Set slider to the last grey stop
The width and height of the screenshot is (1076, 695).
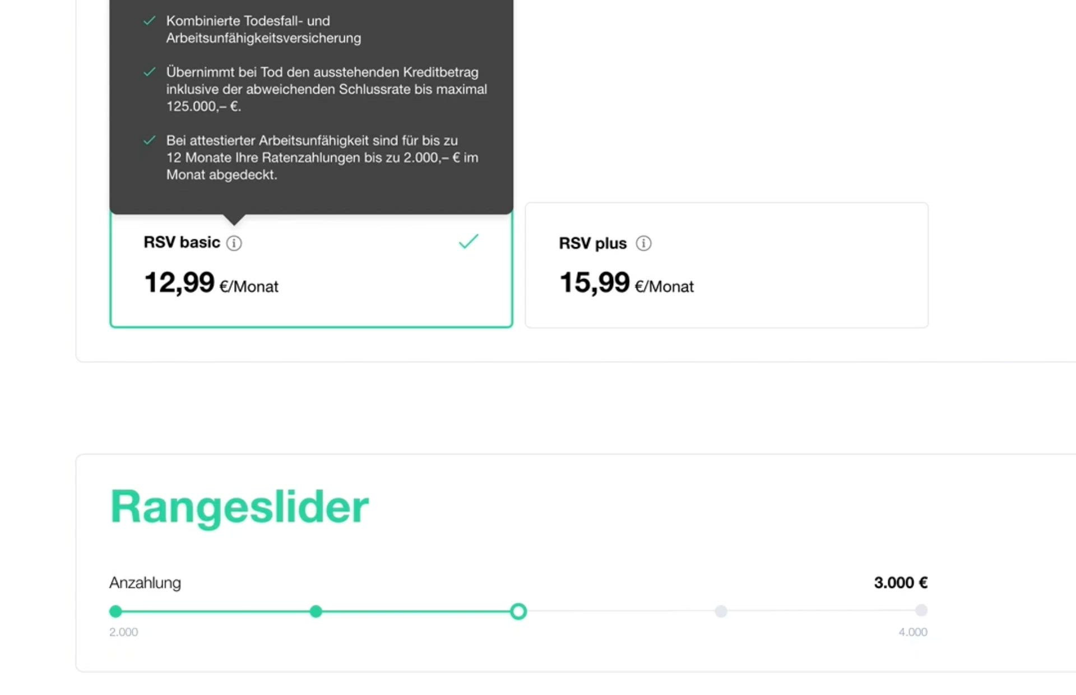pos(921,610)
